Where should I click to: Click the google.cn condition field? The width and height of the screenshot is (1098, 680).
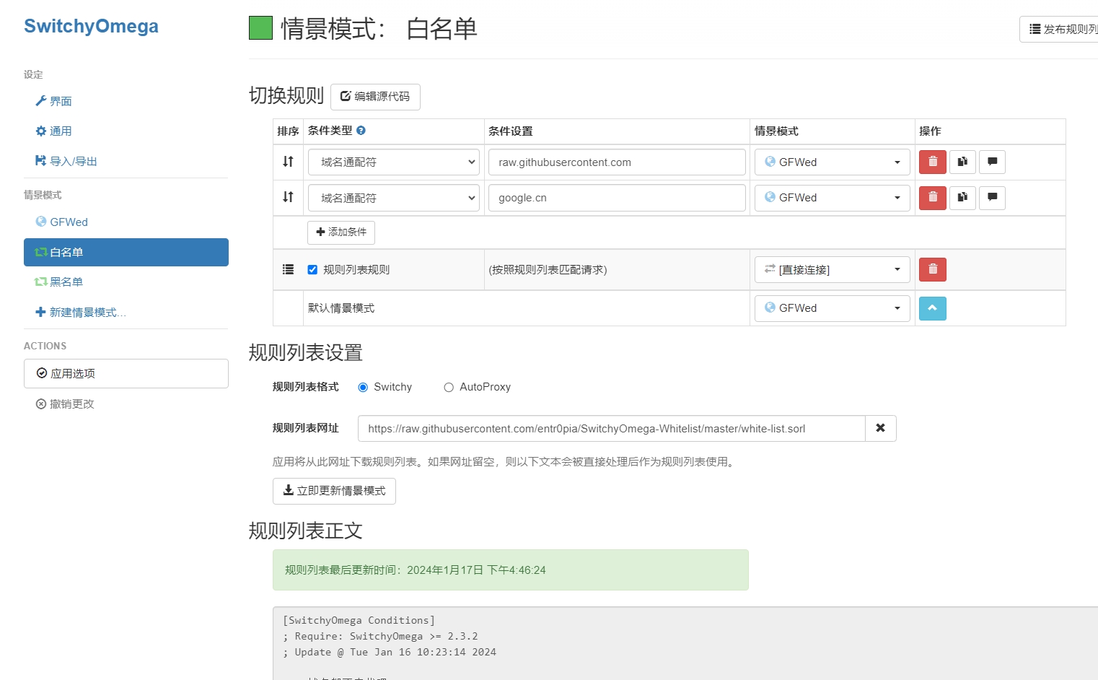pos(617,198)
